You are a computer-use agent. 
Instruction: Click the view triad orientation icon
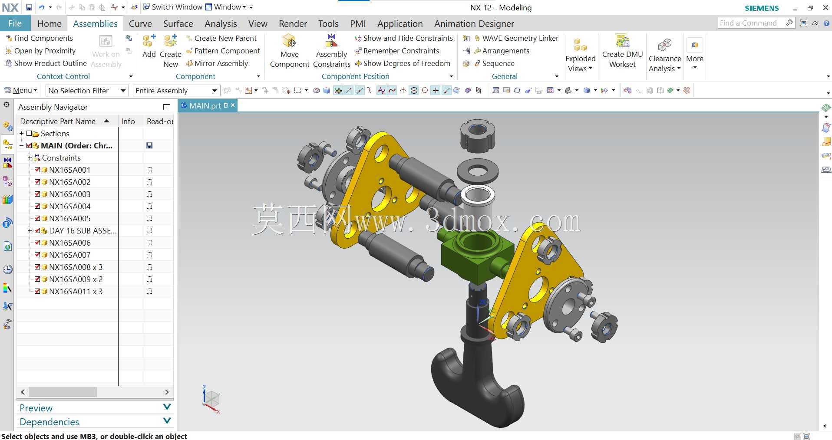(211, 399)
